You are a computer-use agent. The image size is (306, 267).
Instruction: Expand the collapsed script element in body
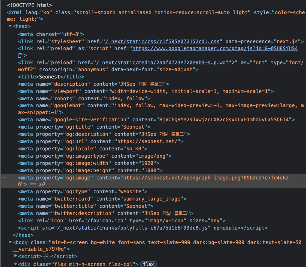click(16, 256)
